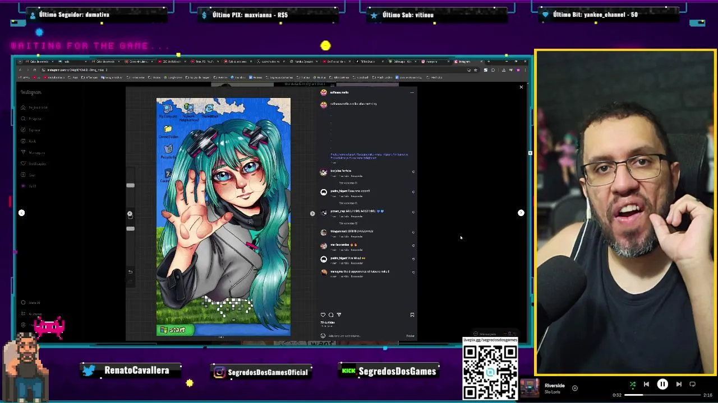Seek in the Spotify progress bar
Viewport: 718px width, 403px height.
[x=662, y=395]
